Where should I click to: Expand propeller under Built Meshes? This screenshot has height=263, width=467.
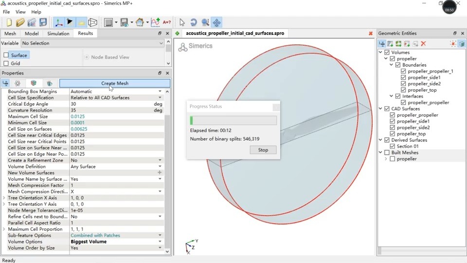pyautogui.click(x=386, y=159)
